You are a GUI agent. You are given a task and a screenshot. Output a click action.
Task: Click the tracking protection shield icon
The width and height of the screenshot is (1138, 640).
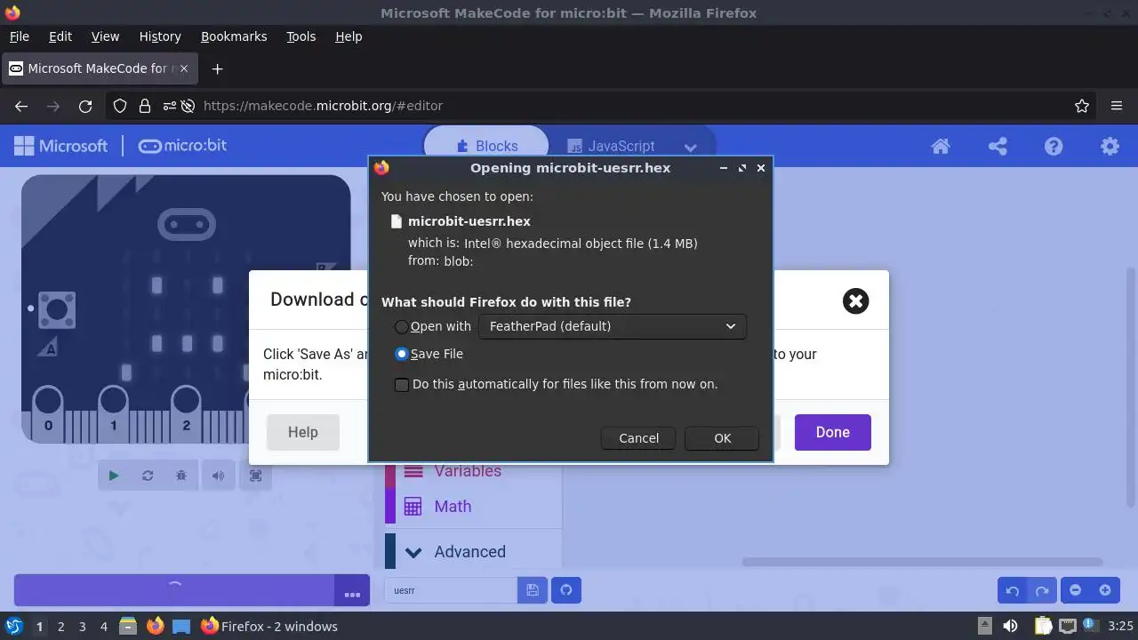tap(120, 106)
